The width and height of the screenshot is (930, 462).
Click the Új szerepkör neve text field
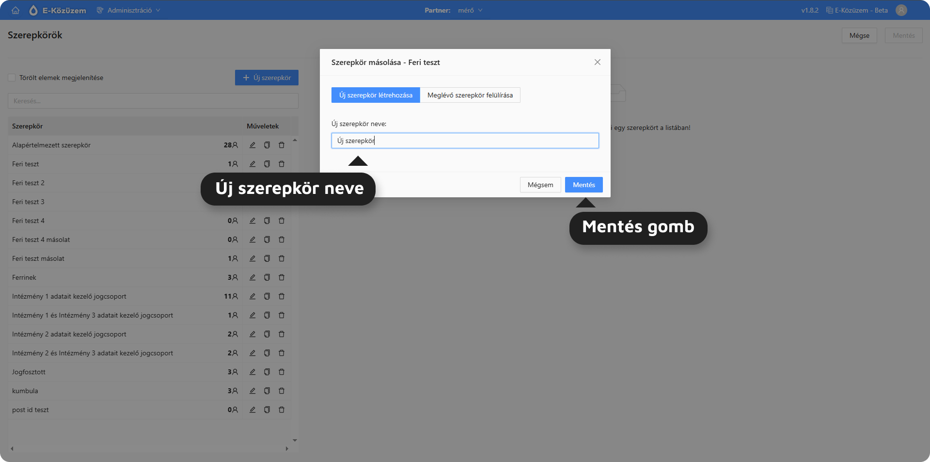(465, 141)
